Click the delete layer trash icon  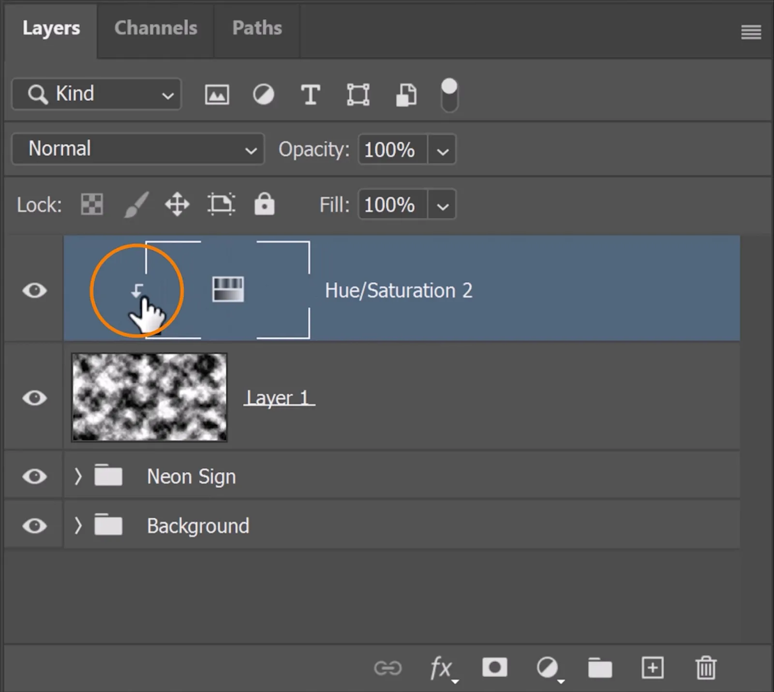tap(706, 668)
